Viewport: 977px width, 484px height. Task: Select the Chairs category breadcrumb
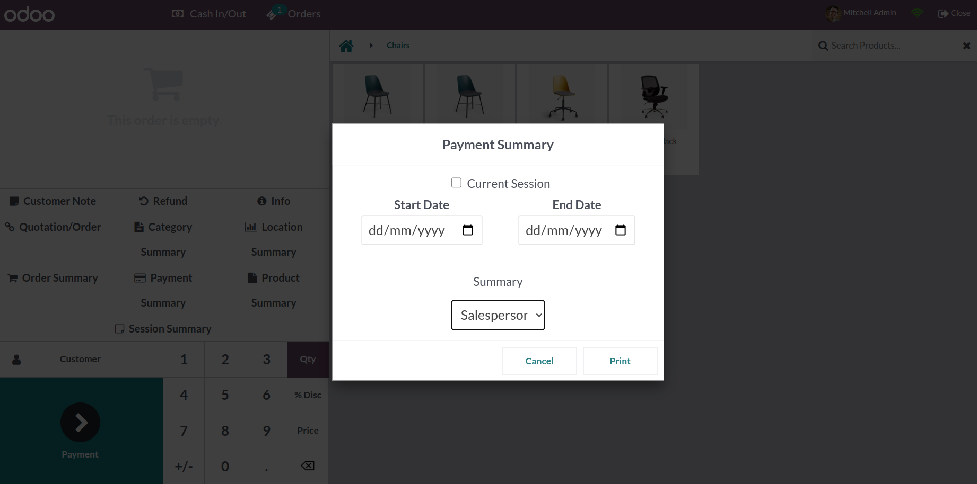click(x=398, y=46)
